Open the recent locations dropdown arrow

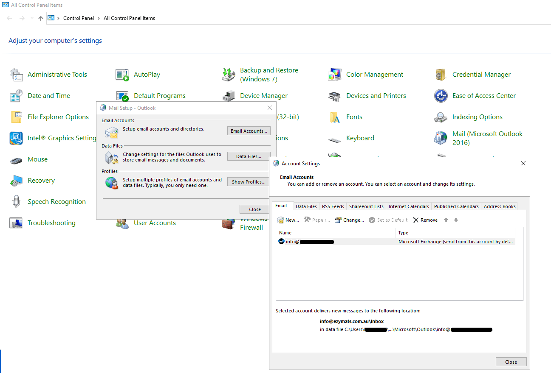tap(32, 18)
